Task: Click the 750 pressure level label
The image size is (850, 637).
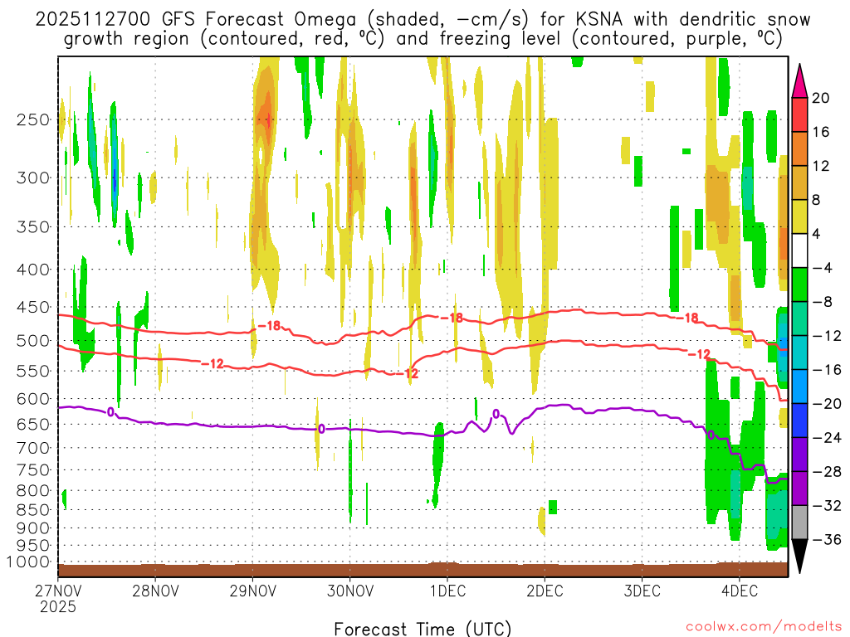Action: pos(33,470)
